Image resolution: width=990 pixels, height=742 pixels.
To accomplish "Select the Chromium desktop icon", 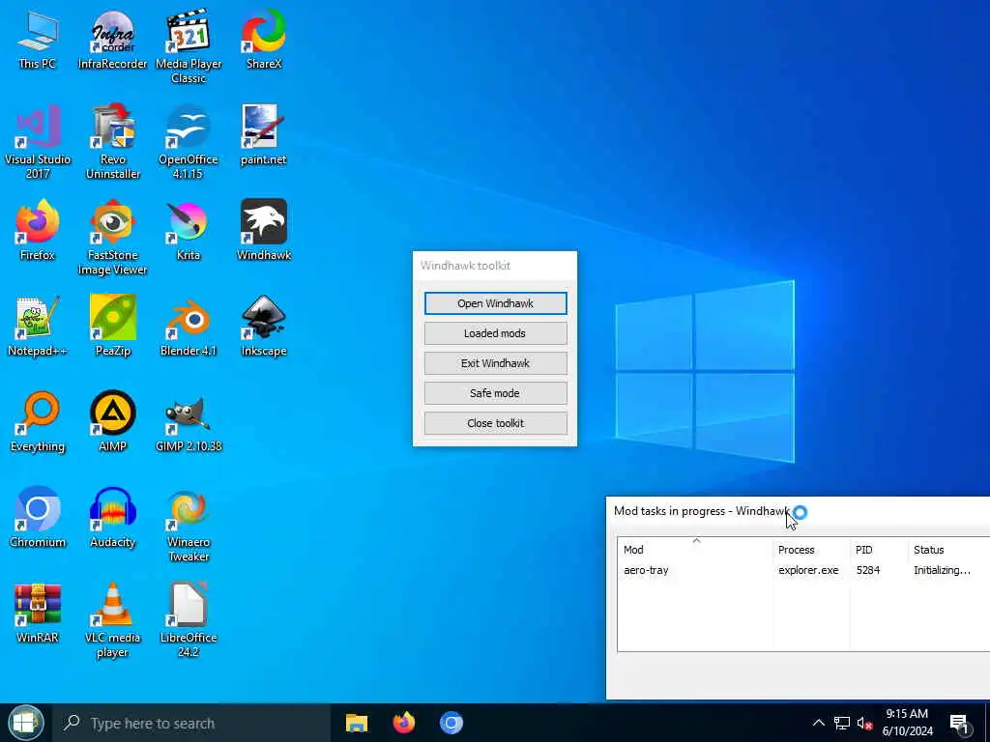I will point(38,518).
